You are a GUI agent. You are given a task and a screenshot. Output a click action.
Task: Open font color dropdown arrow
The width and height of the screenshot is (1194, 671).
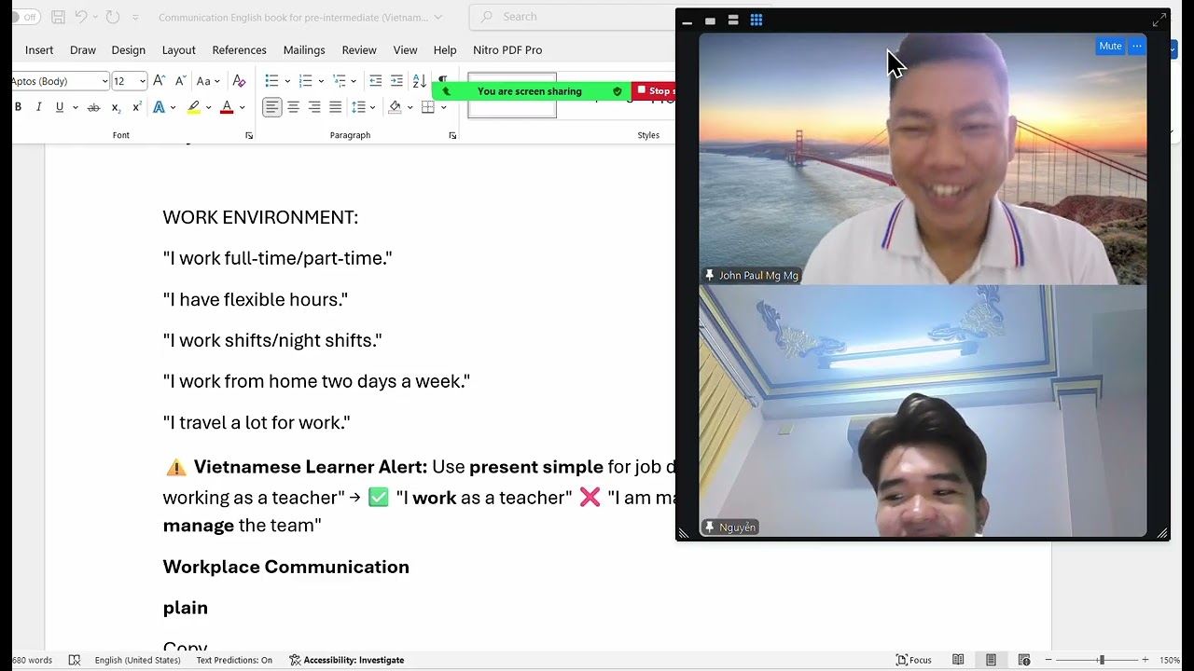coord(242,108)
